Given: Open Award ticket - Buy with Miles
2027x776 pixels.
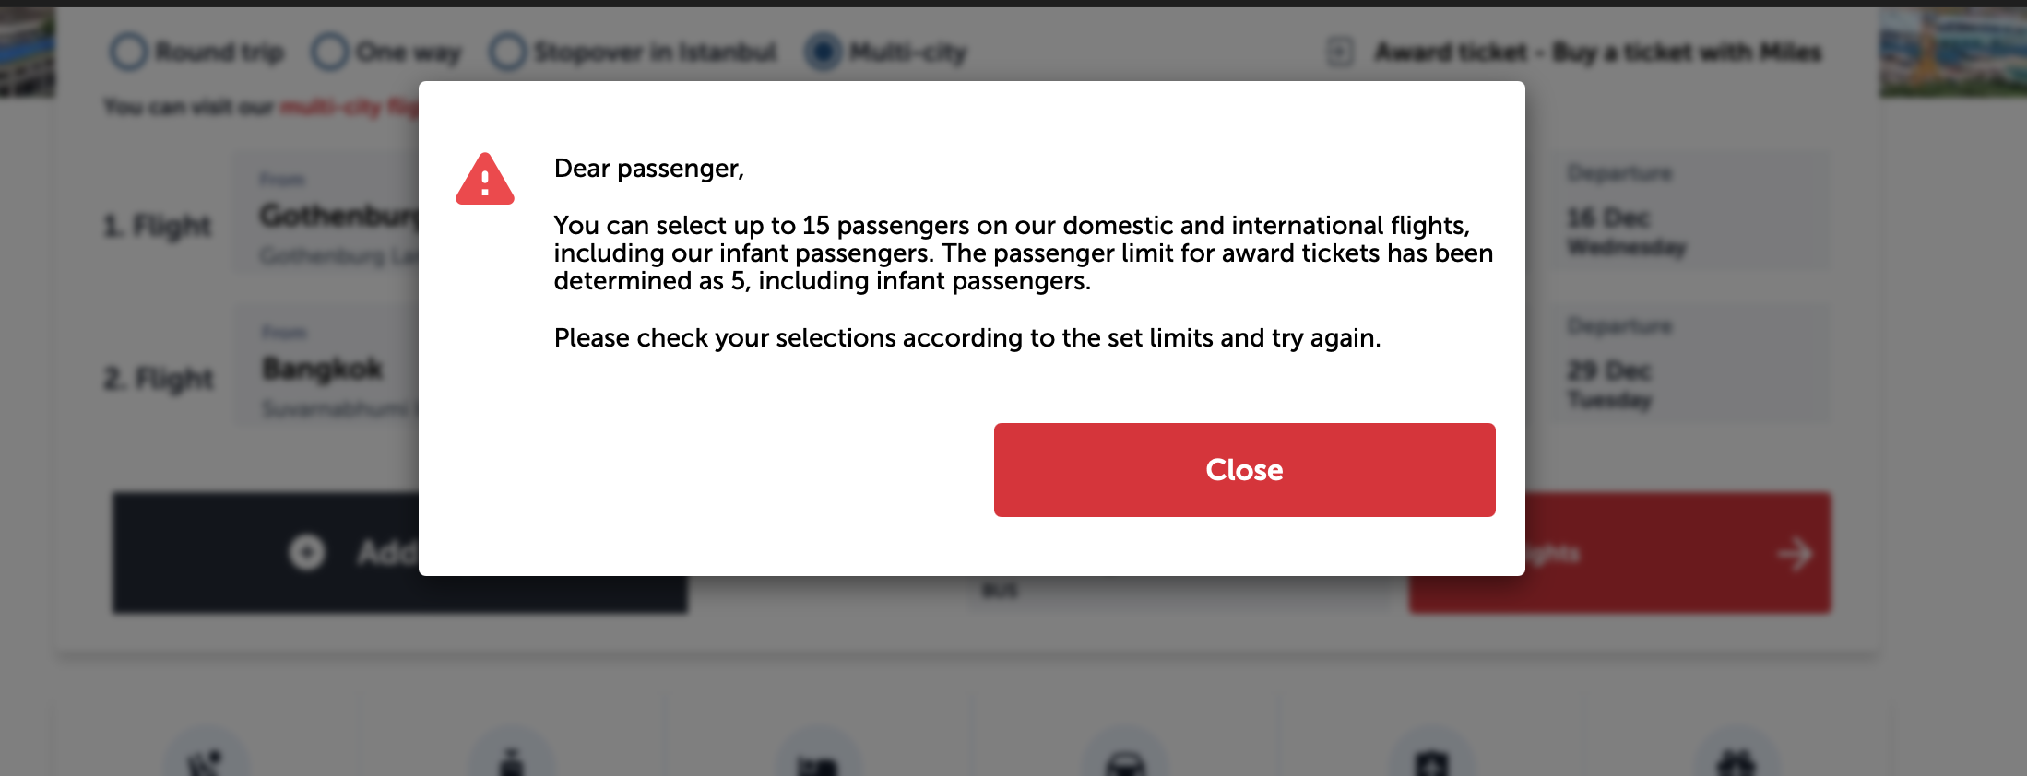Looking at the screenshot, I should 1597,52.
